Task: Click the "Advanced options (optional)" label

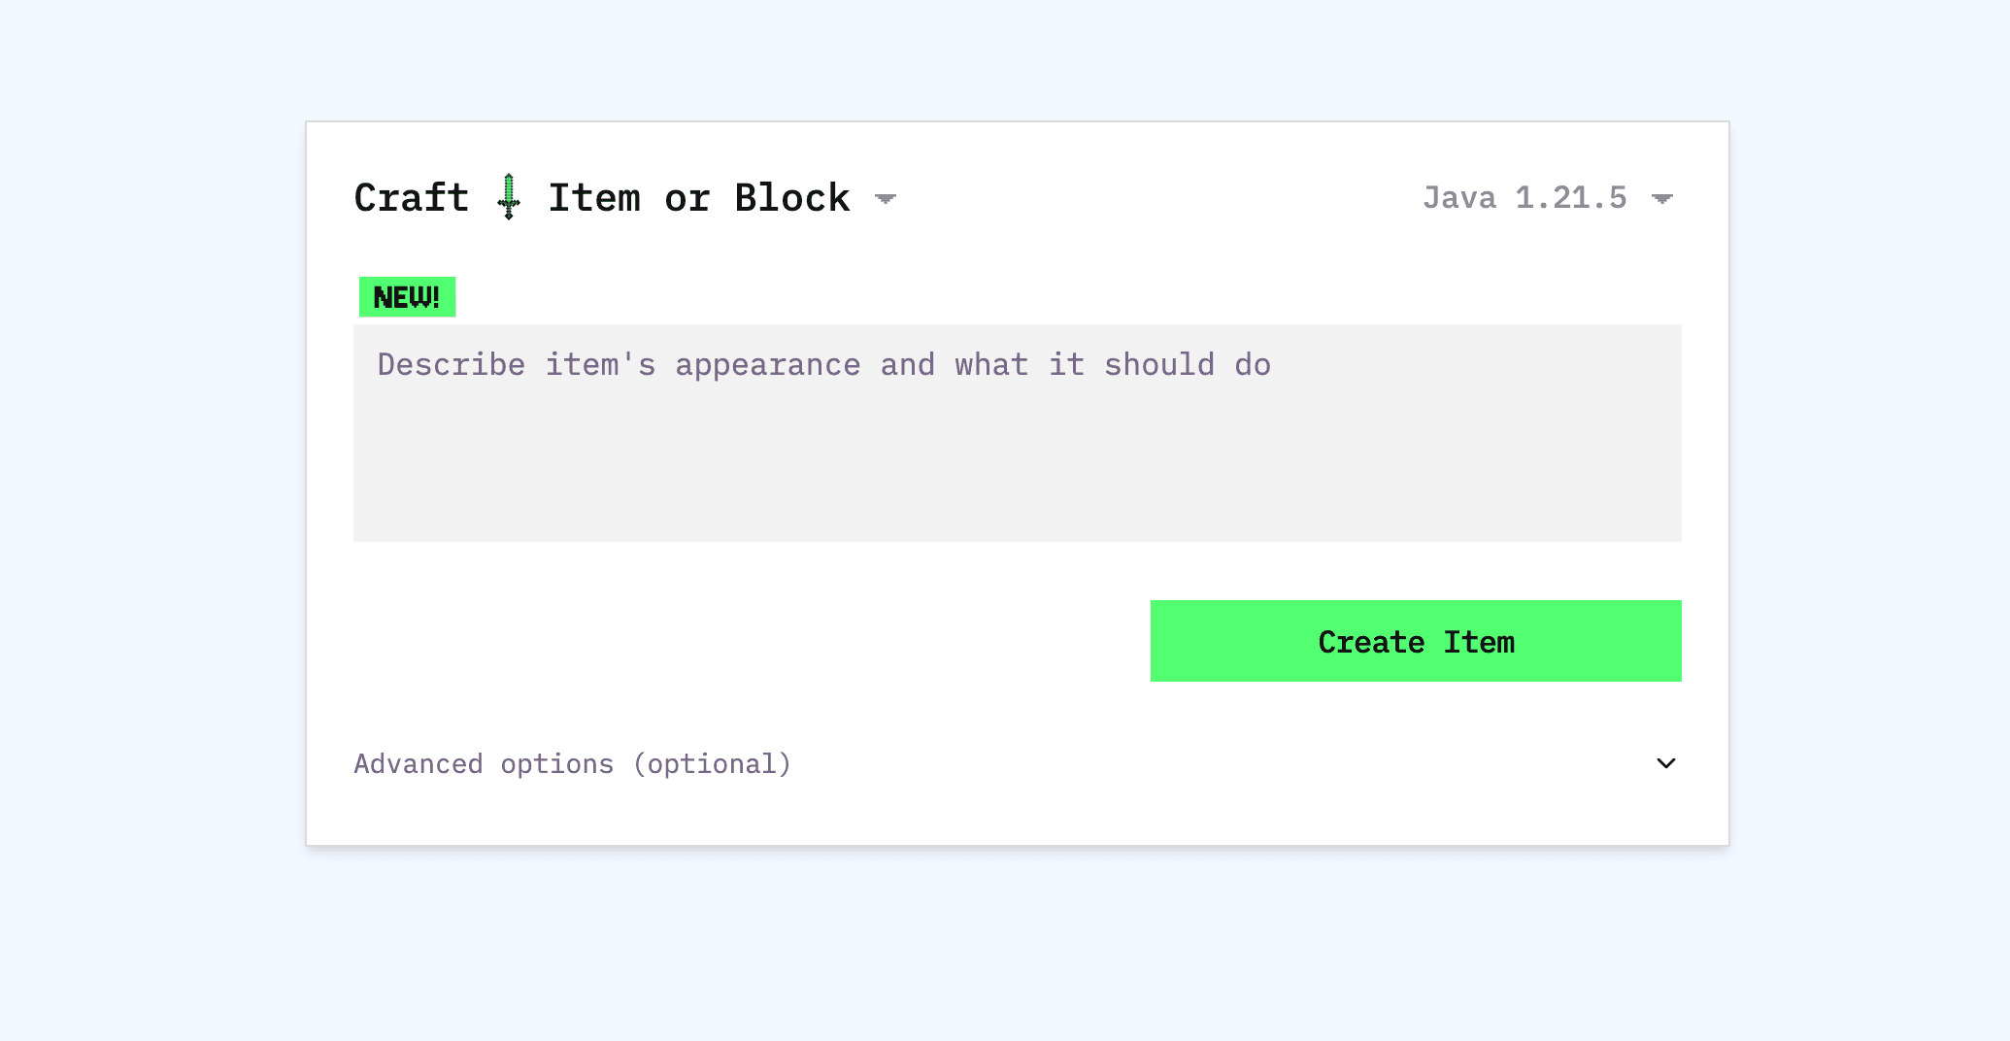Action: [x=572, y=763]
